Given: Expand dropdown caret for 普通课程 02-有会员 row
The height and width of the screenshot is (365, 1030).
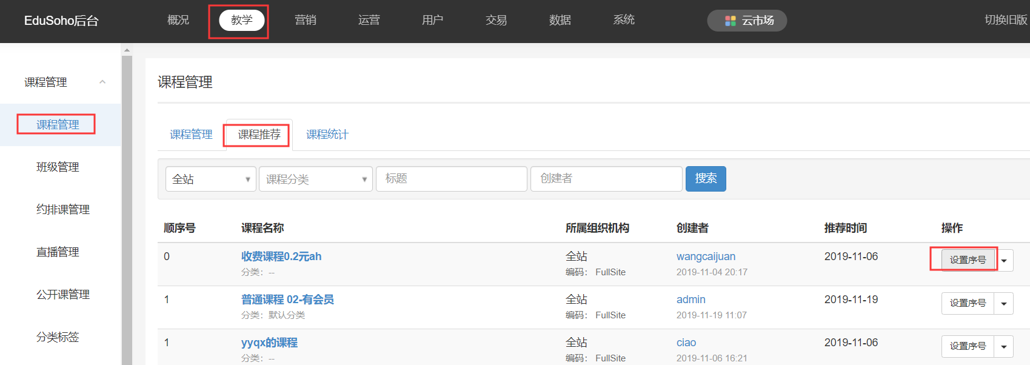Looking at the screenshot, I should pos(1004,304).
